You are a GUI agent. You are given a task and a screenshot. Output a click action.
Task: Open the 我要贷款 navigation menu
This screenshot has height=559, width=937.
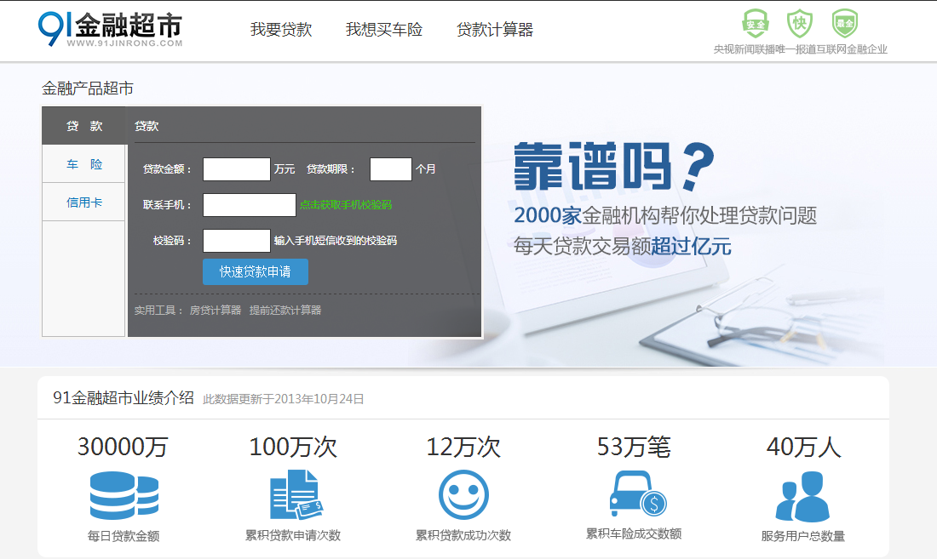tap(281, 30)
